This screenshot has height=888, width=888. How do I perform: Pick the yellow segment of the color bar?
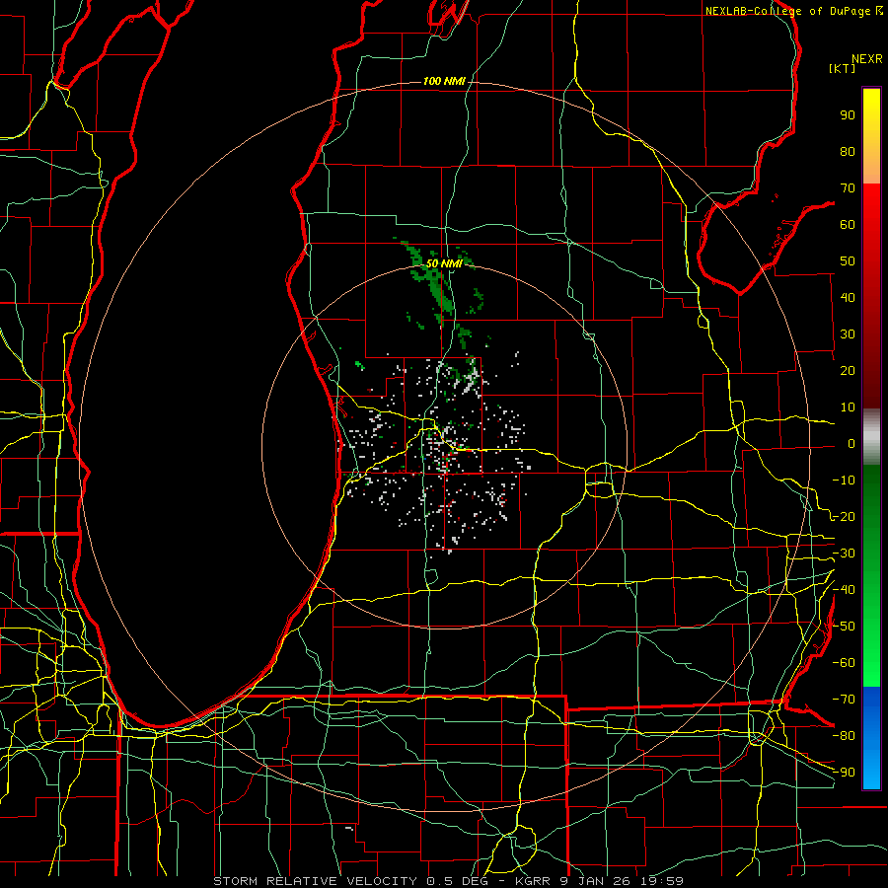(x=871, y=136)
